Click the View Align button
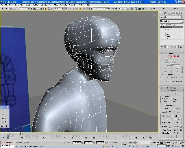185x148 pixels. pos(165,133)
